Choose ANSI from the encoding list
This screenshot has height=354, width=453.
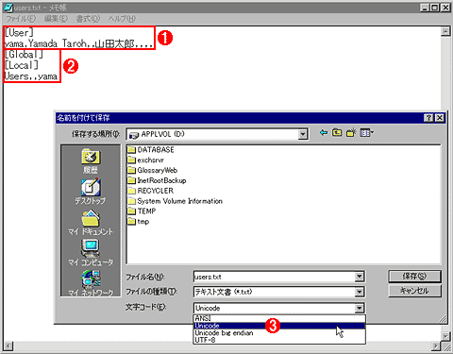pyautogui.click(x=279, y=318)
